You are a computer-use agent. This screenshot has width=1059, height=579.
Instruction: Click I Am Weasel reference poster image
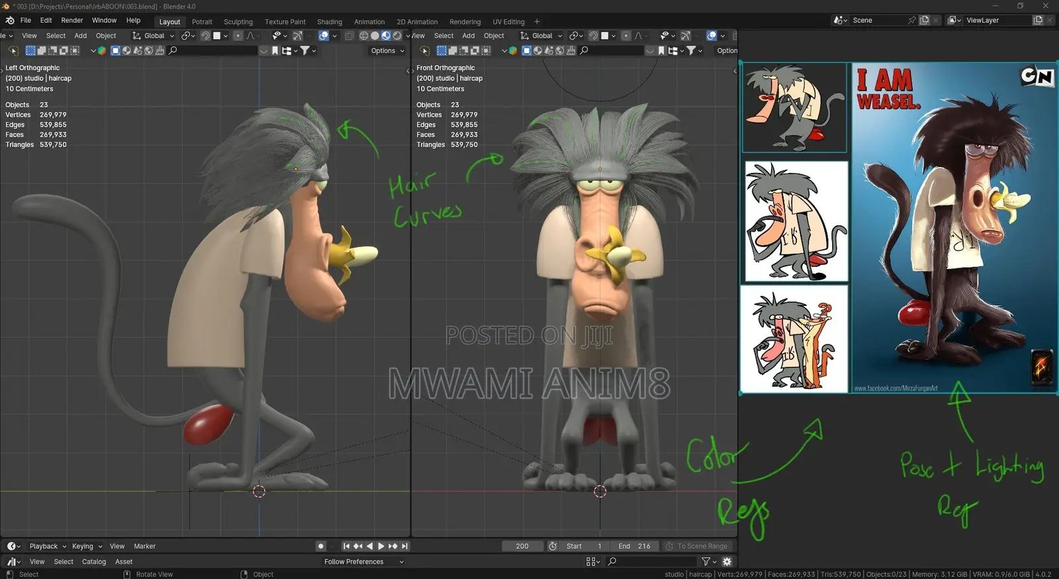point(954,228)
